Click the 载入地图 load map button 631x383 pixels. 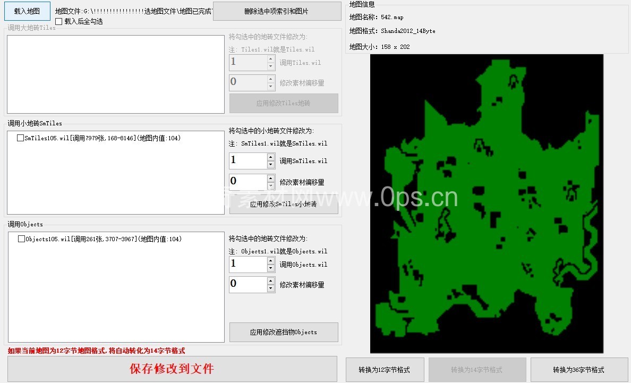tap(27, 11)
